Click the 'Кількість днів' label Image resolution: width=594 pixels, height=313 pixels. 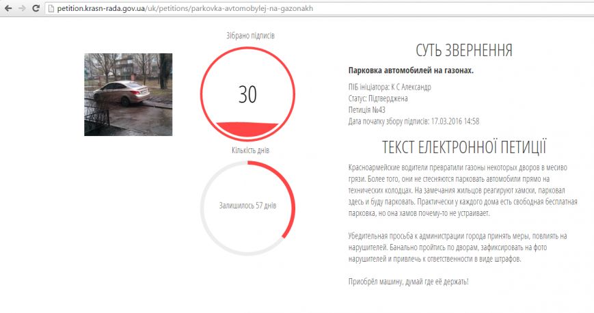250,150
